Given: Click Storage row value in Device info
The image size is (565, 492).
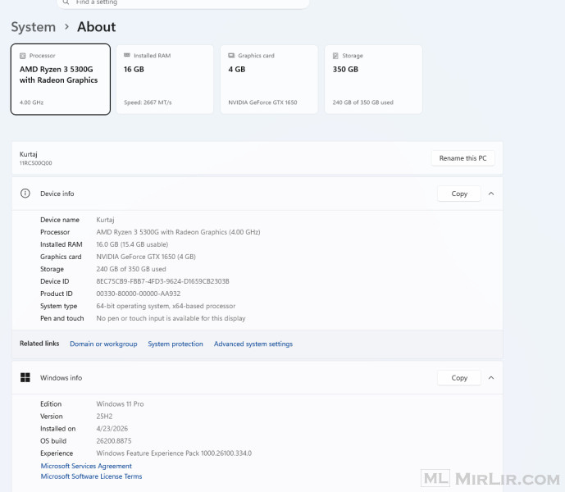Looking at the screenshot, I should pos(131,269).
